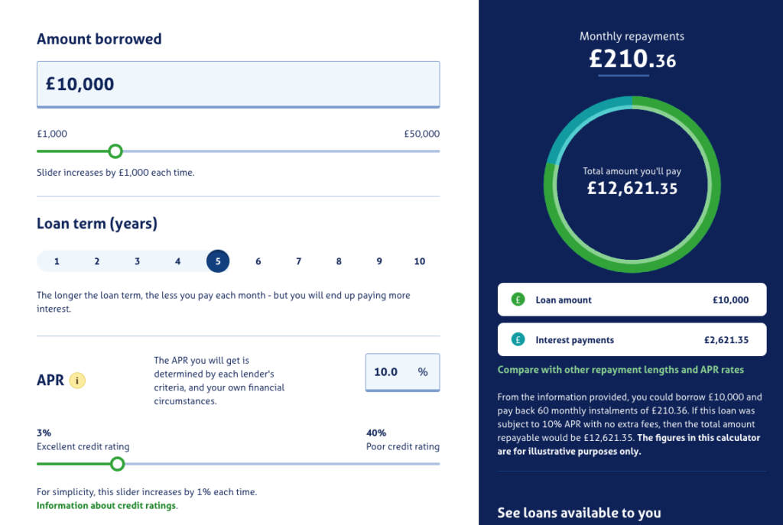Select the currently active 5 year term
This screenshot has height=525, width=783.
[x=218, y=261]
